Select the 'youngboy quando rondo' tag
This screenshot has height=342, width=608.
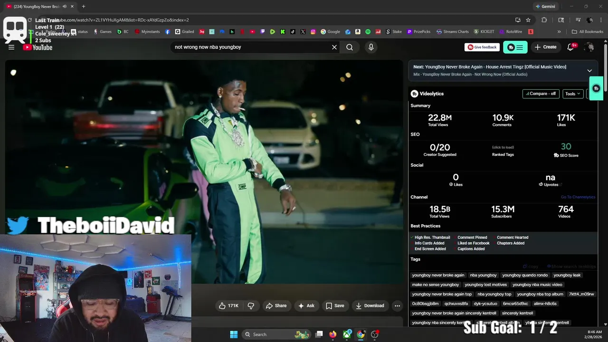coord(525,275)
